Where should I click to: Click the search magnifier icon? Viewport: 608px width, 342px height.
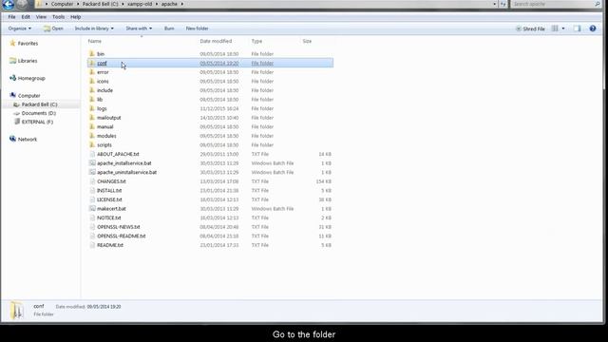click(598, 4)
